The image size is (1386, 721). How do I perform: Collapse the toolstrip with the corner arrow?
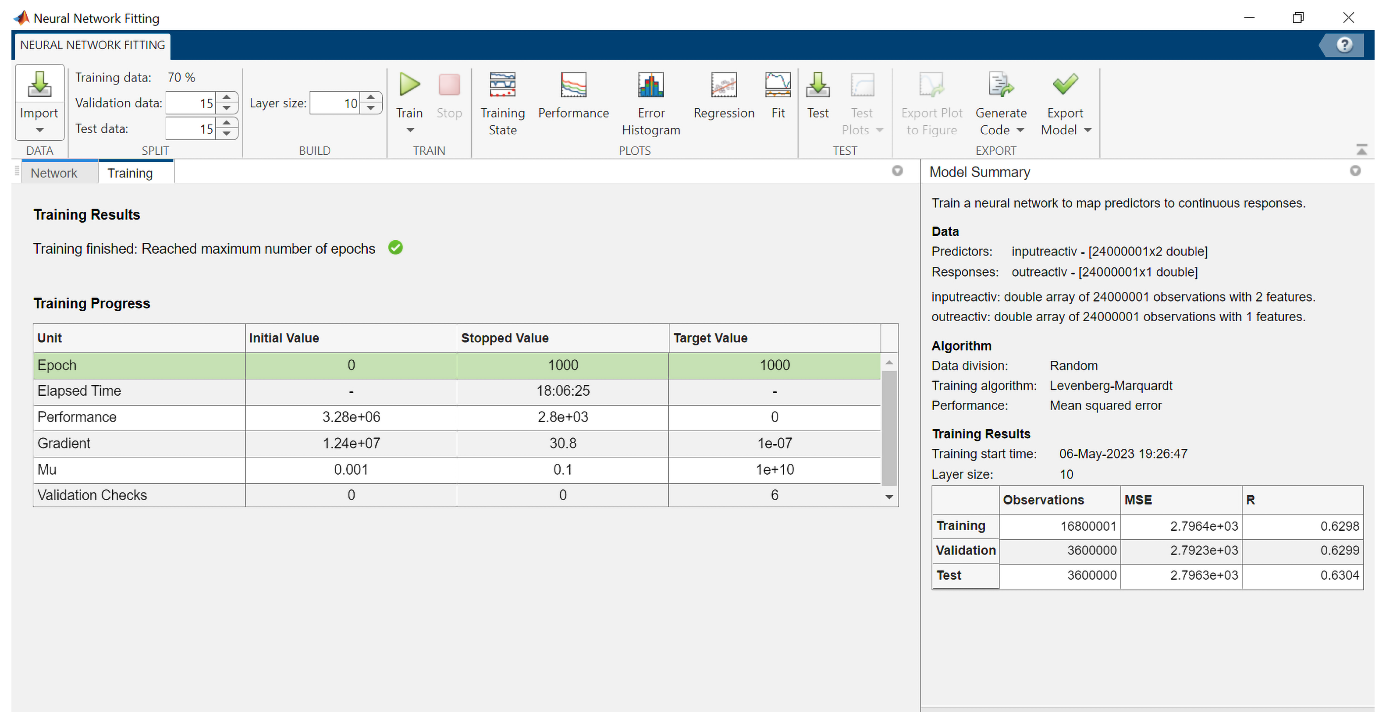(x=1361, y=150)
